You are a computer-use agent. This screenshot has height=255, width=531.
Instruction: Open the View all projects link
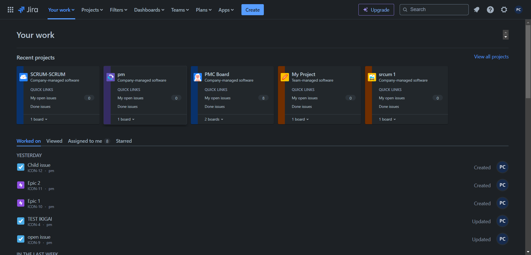(x=491, y=57)
